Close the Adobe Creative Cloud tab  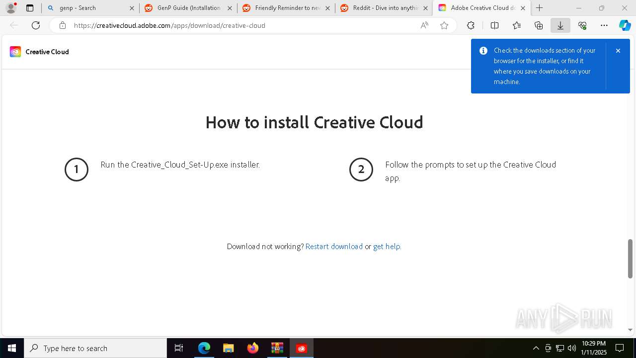523,8
